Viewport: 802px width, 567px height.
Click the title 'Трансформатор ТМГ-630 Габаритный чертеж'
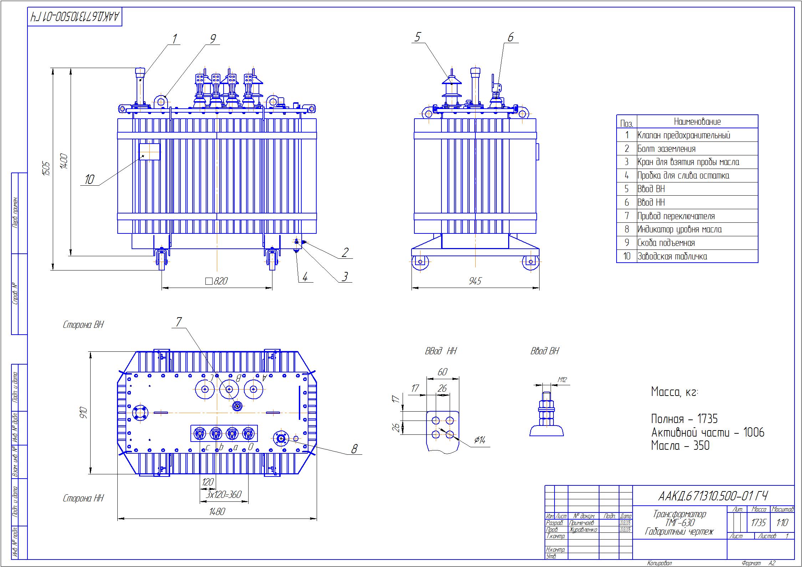click(679, 524)
